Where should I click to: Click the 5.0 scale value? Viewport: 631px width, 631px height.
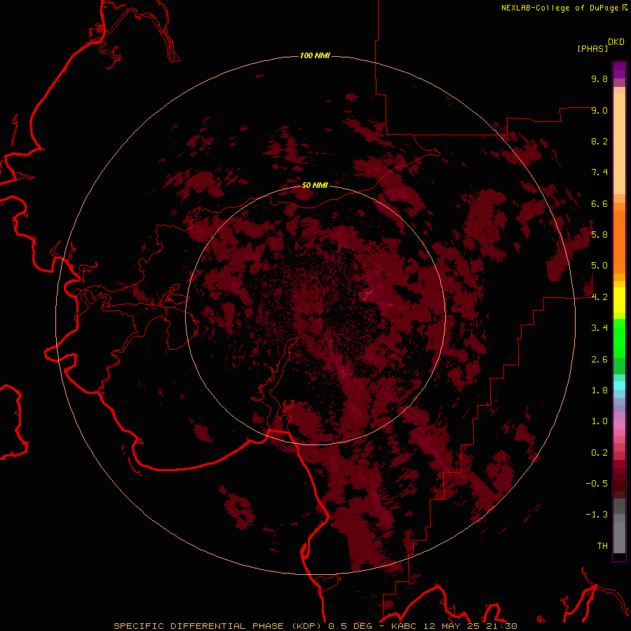(599, 266)
